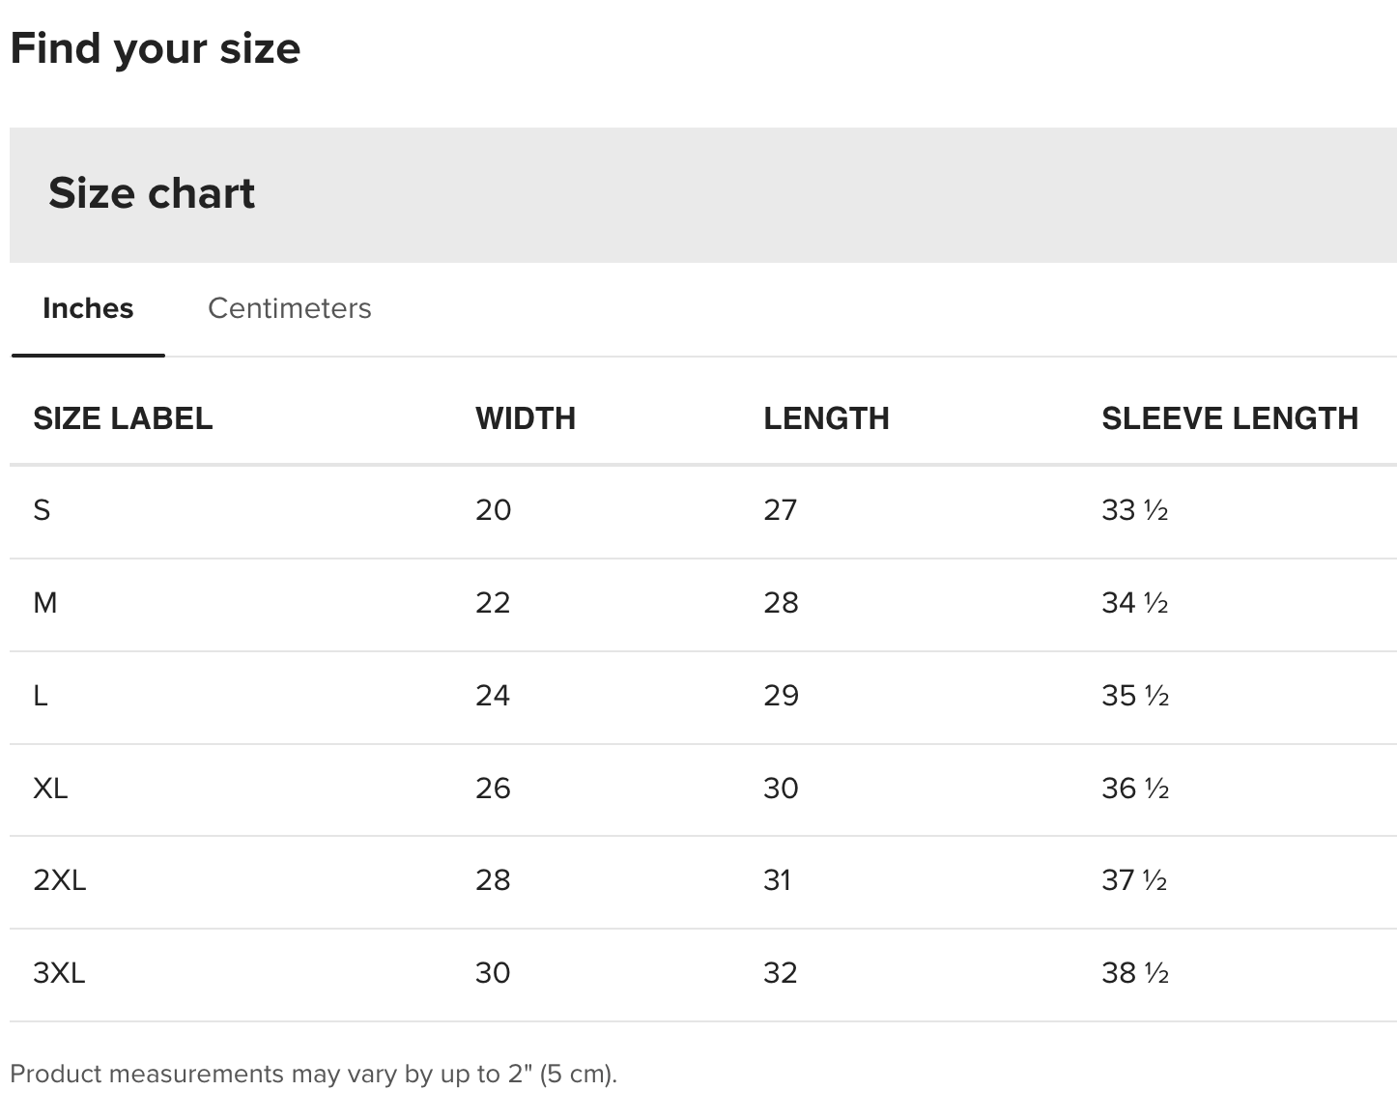1397x1119 pixels.
Task: Click the Size chart heading banner
Action: click(x=152, y=193)
